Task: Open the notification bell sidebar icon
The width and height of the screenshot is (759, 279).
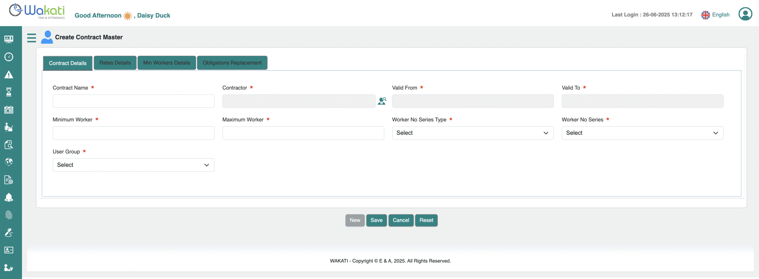Action: coord(9,197)
